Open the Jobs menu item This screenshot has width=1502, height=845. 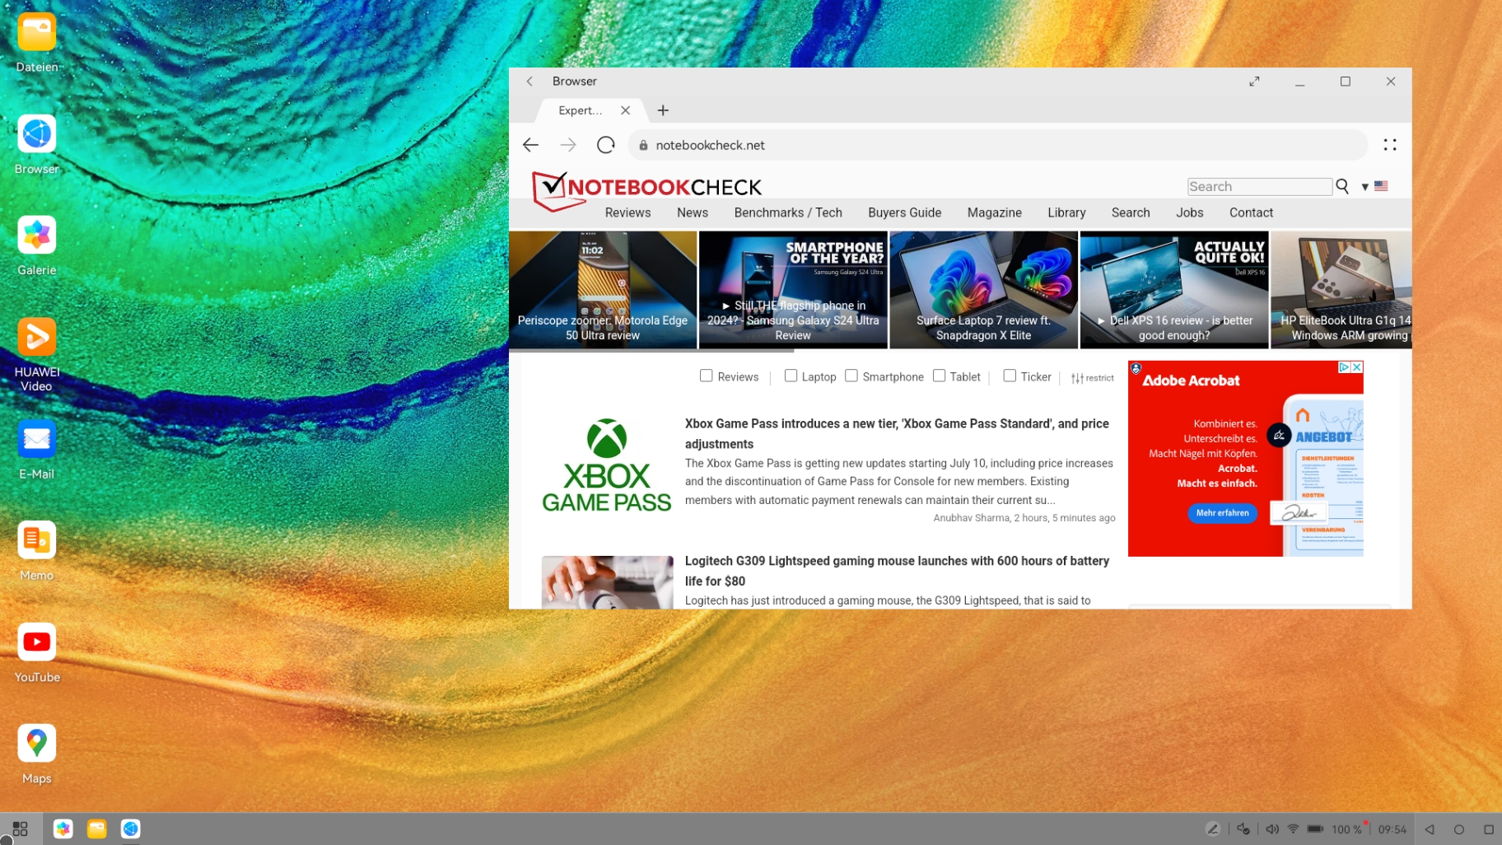[1189, 212]
